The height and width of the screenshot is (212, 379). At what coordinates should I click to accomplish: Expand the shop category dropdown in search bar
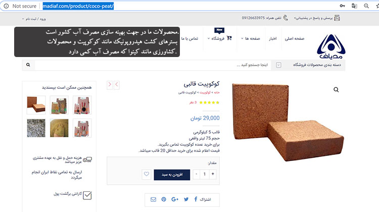click(x=278, y=65)
